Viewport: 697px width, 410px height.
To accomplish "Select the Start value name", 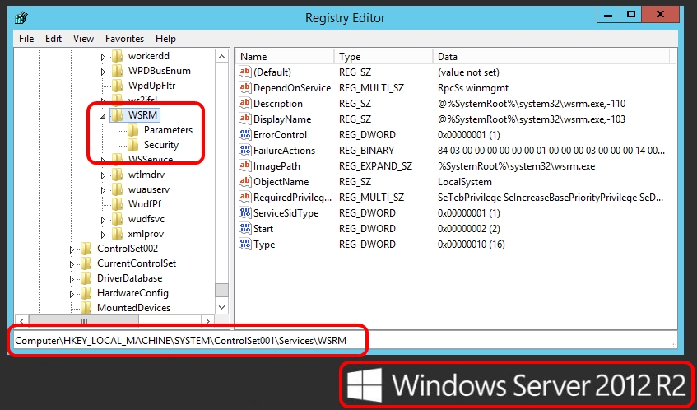I will [263, 229].
